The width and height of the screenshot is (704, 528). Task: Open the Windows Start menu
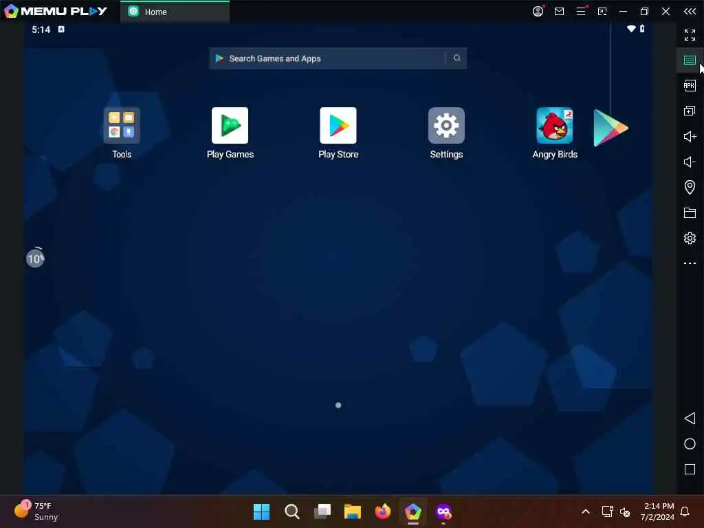tap(261, 511)
